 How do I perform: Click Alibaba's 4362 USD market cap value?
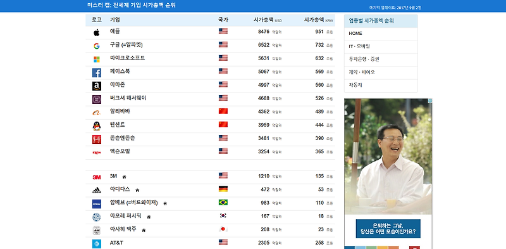[264, 112]
